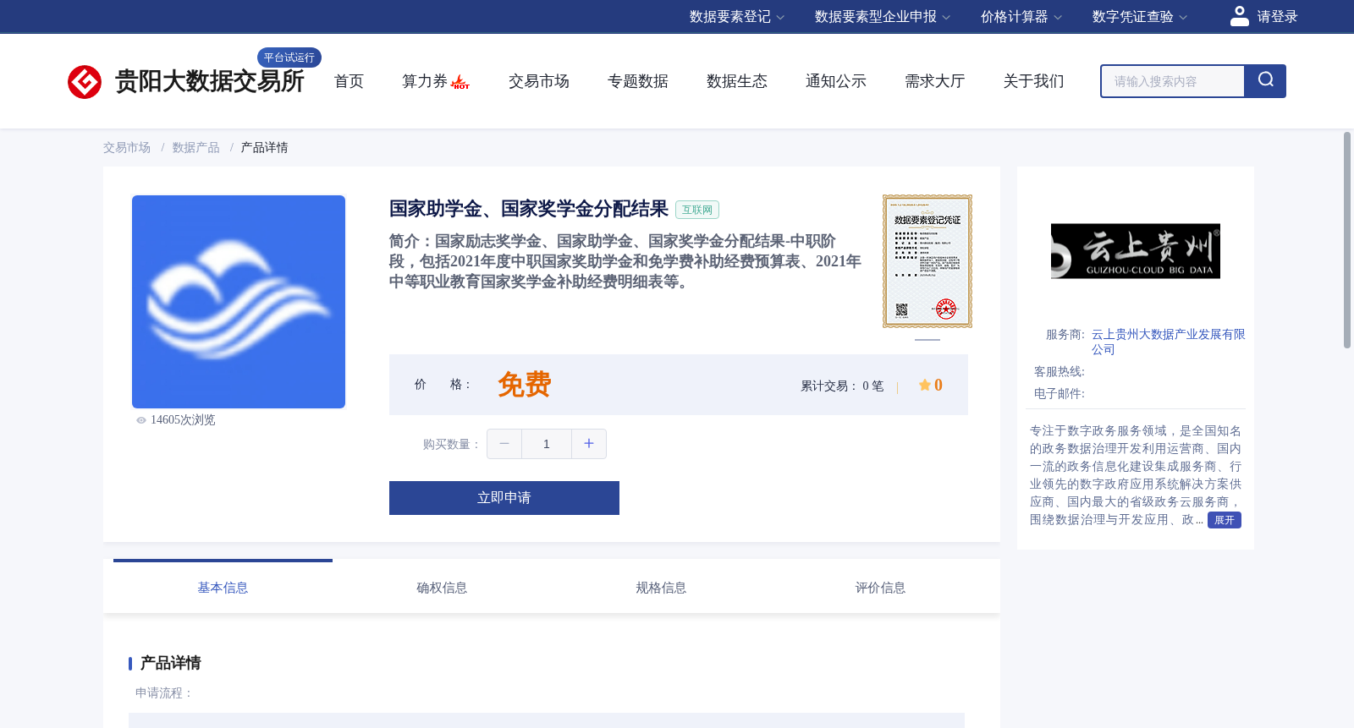Click the product title 国家助学金、国家奖学金分配结果
Image resolution: width=1354 pixels, height=728 pixels.
click(x=528, y=209)
